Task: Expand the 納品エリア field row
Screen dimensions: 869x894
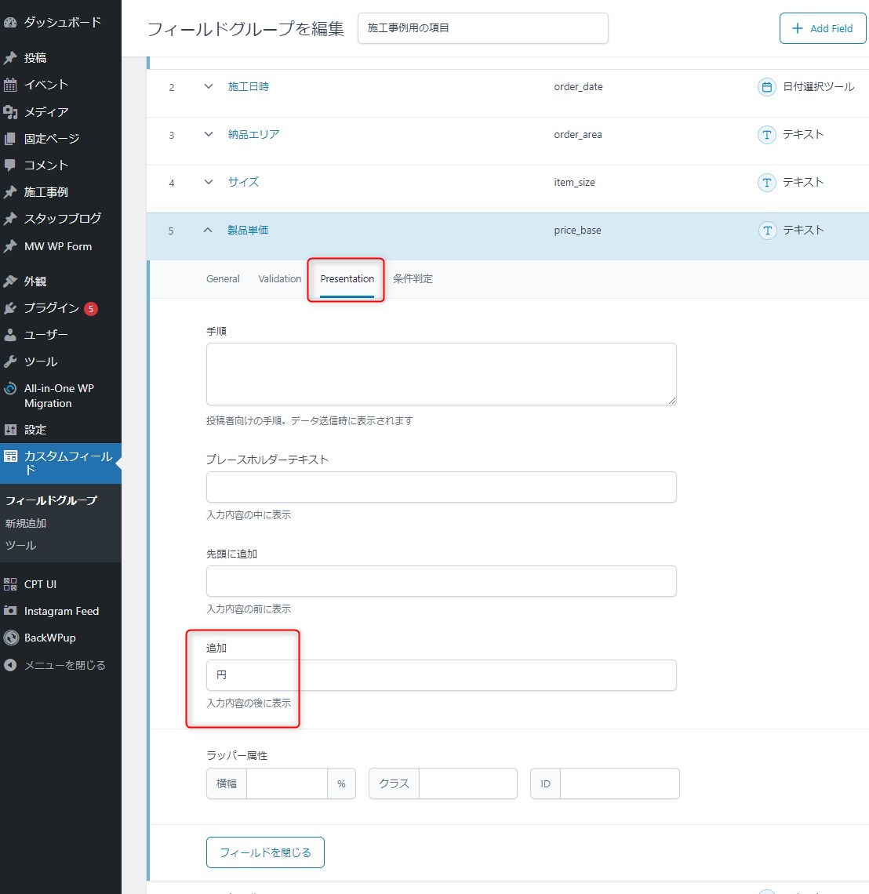Action: [208, 134]
